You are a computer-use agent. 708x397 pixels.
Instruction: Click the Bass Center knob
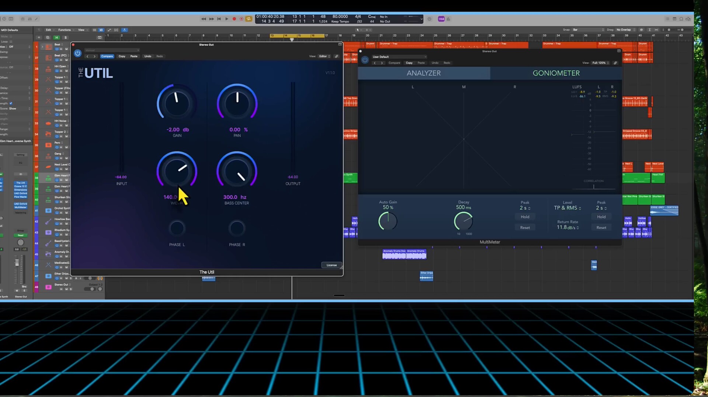click(x=237, y=172)
